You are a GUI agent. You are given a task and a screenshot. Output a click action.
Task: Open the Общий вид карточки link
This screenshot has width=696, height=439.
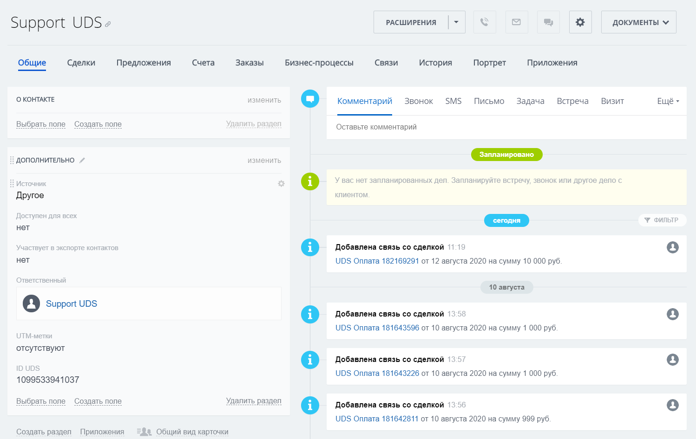tap(192, 432)
